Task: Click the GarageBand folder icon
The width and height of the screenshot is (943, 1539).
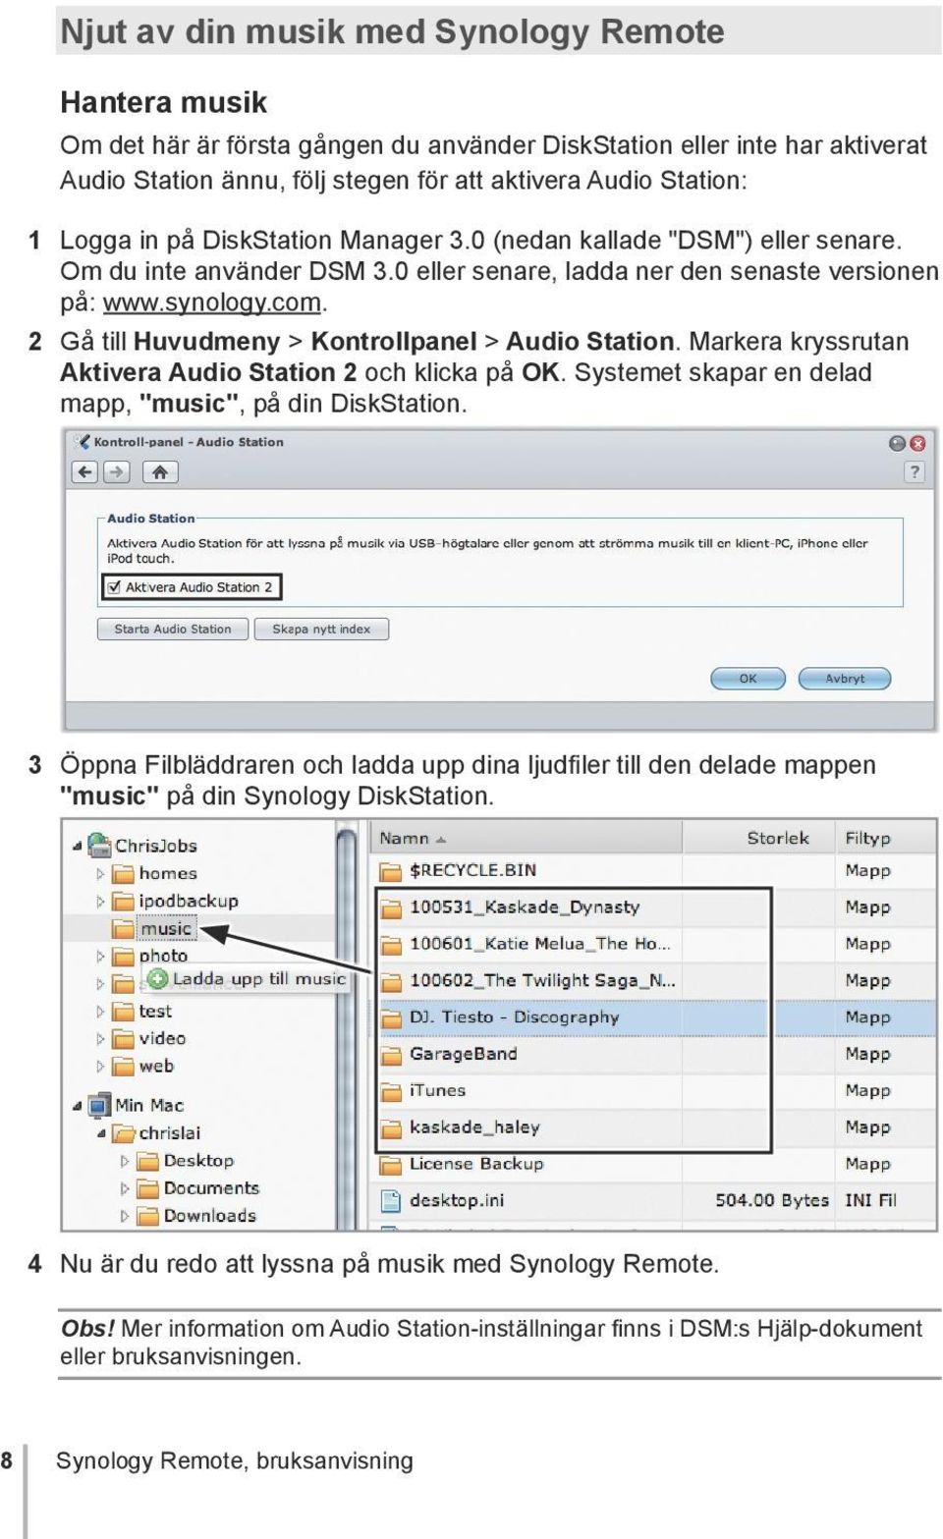Action: pos(391,1055)
